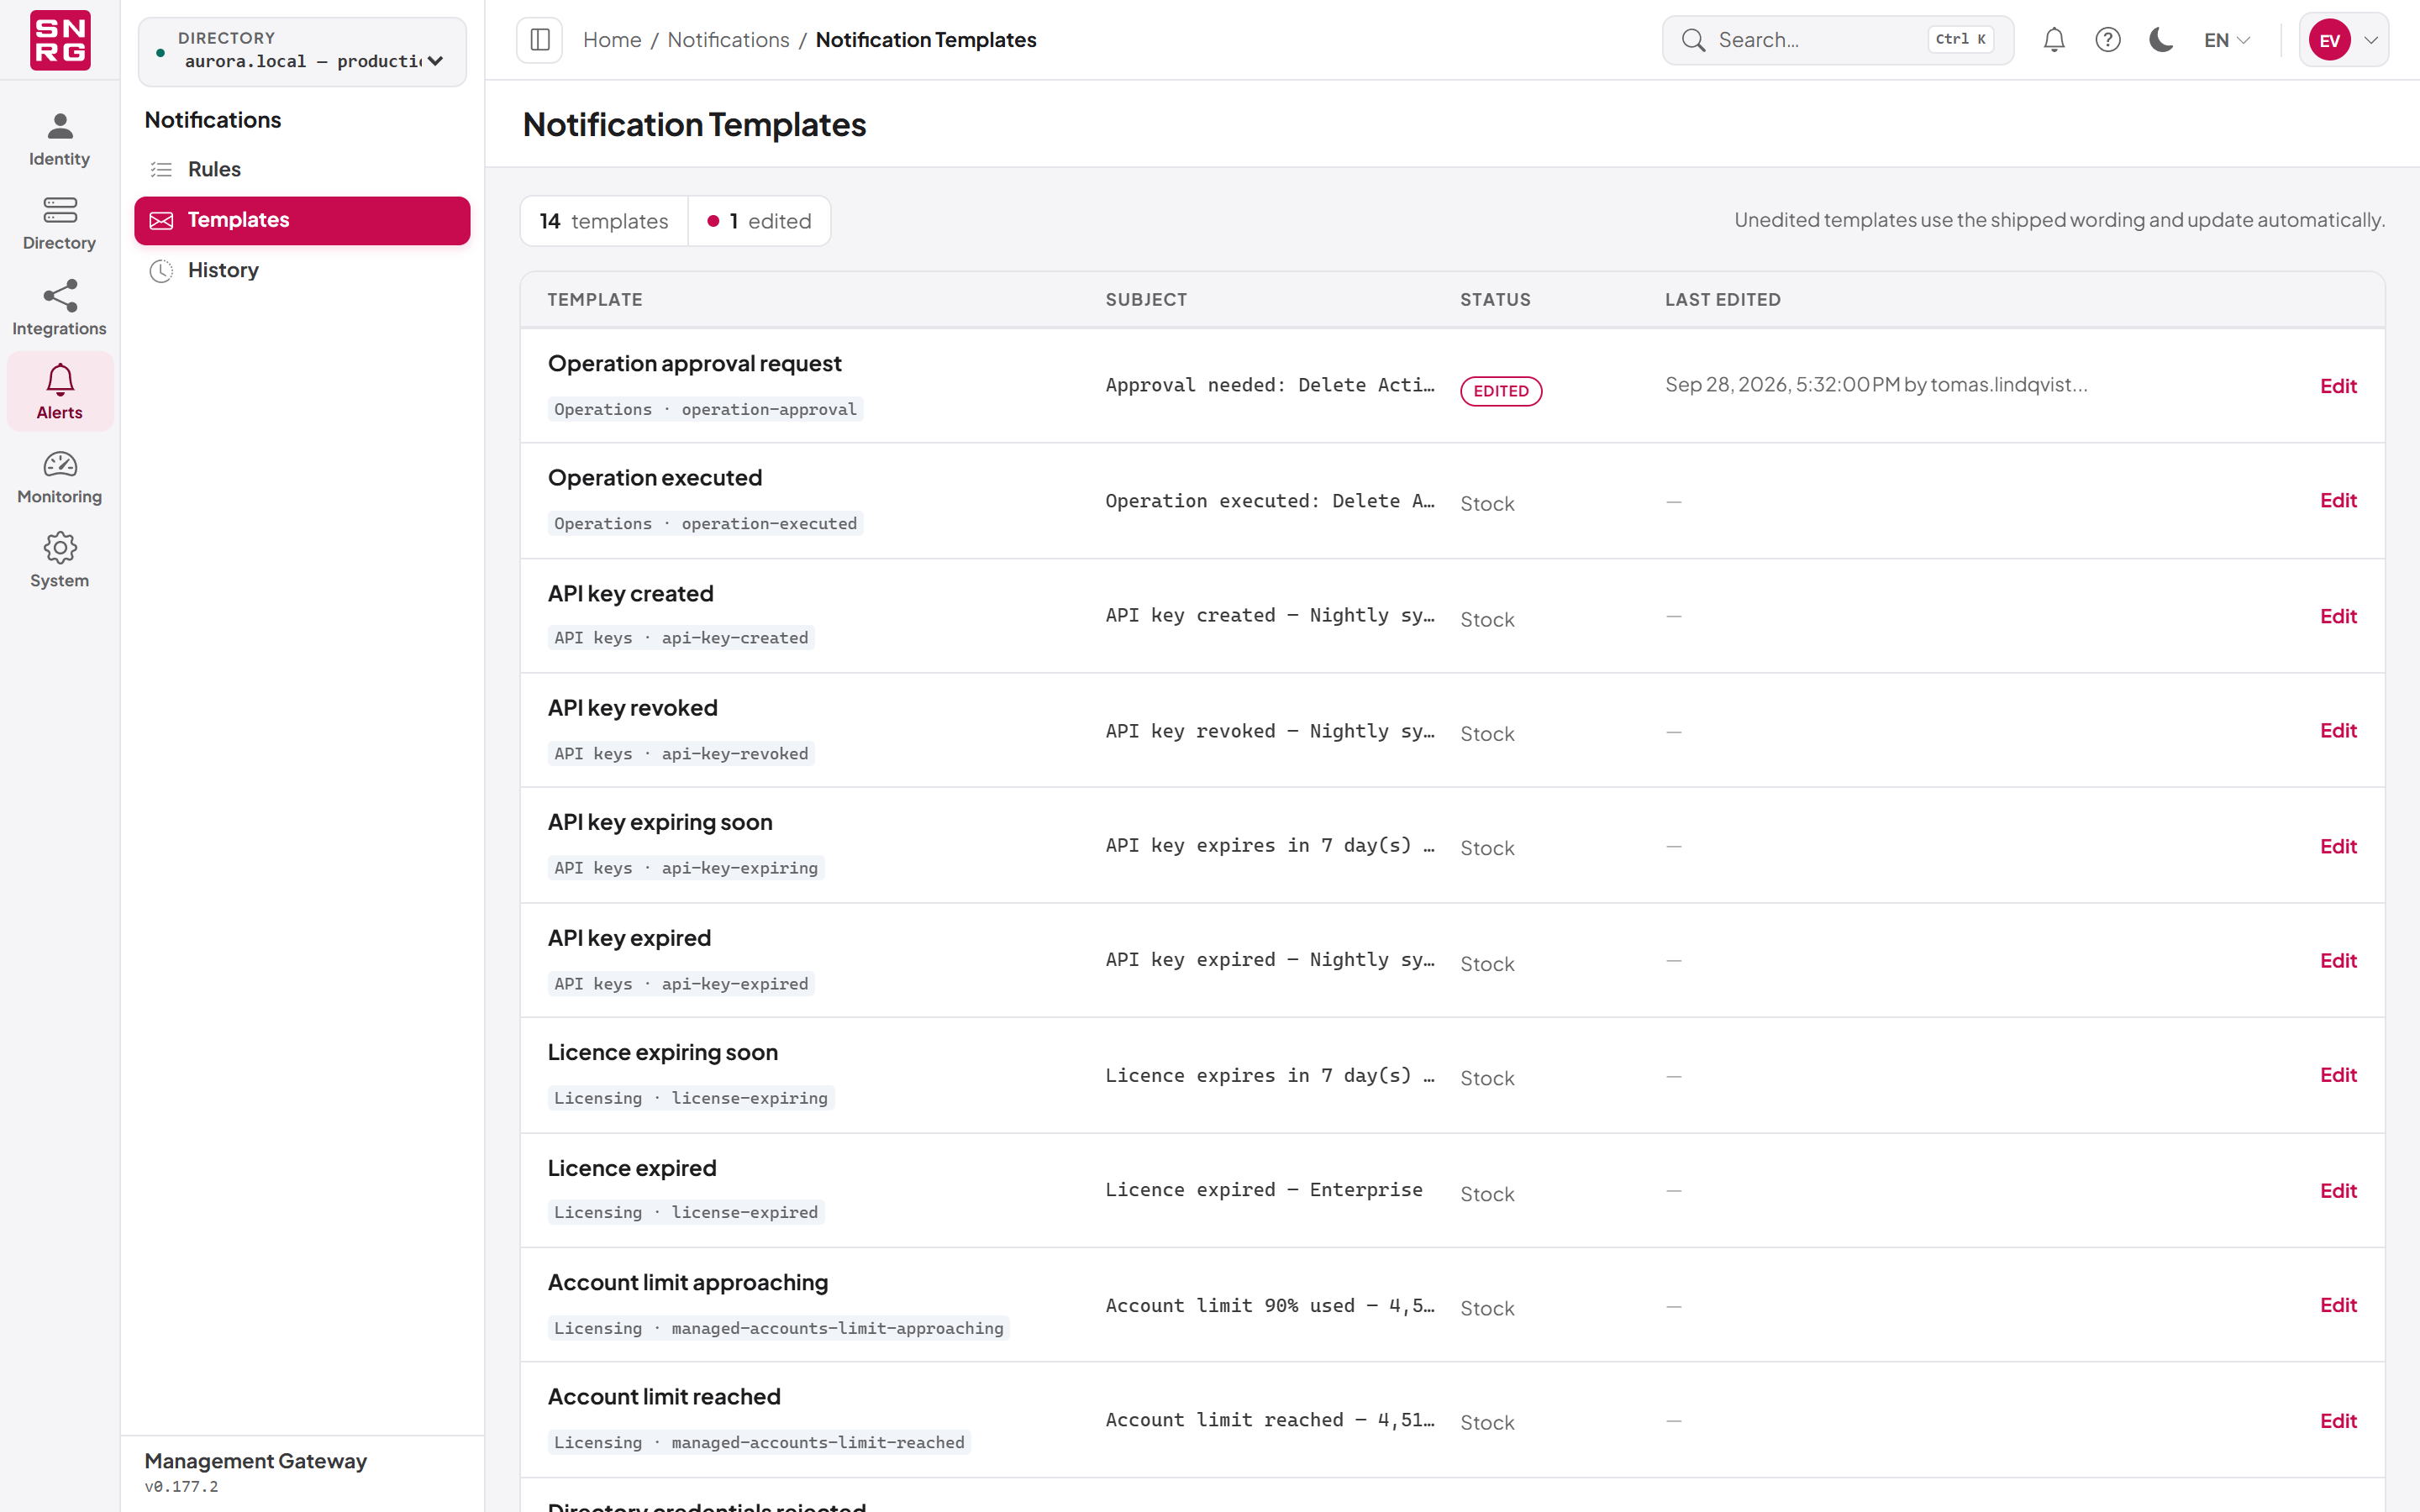Image resolution: width=2420 pixels, height=1512 pixels.
Task: Click the EDITED status badge
Action: click(x=1501, y=391)
